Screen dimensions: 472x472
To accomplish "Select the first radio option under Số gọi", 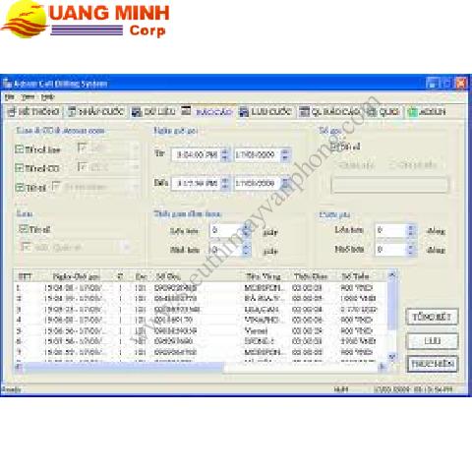I will pyautogui.click(x=356, y=165).
